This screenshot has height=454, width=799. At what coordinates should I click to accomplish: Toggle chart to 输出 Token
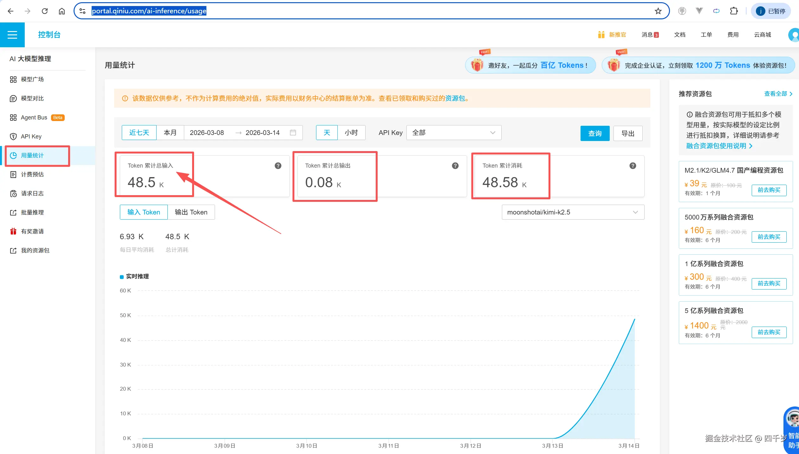191,212
